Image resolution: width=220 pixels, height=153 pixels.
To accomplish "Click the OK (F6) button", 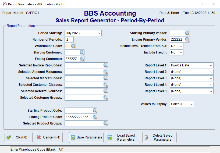I will click(x=19, y=137).
